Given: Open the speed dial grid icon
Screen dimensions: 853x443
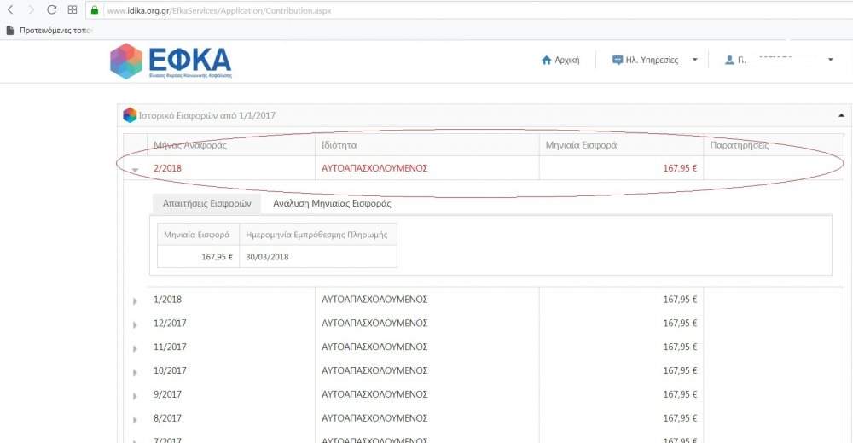Looking at the screenshot, I should tap(73, 10).
